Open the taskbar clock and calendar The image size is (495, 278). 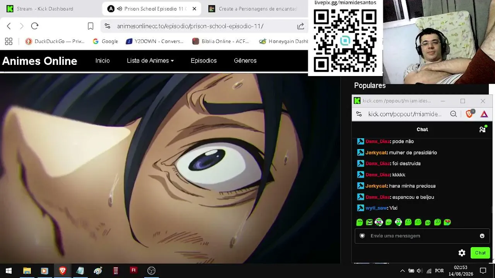(461, 271)
